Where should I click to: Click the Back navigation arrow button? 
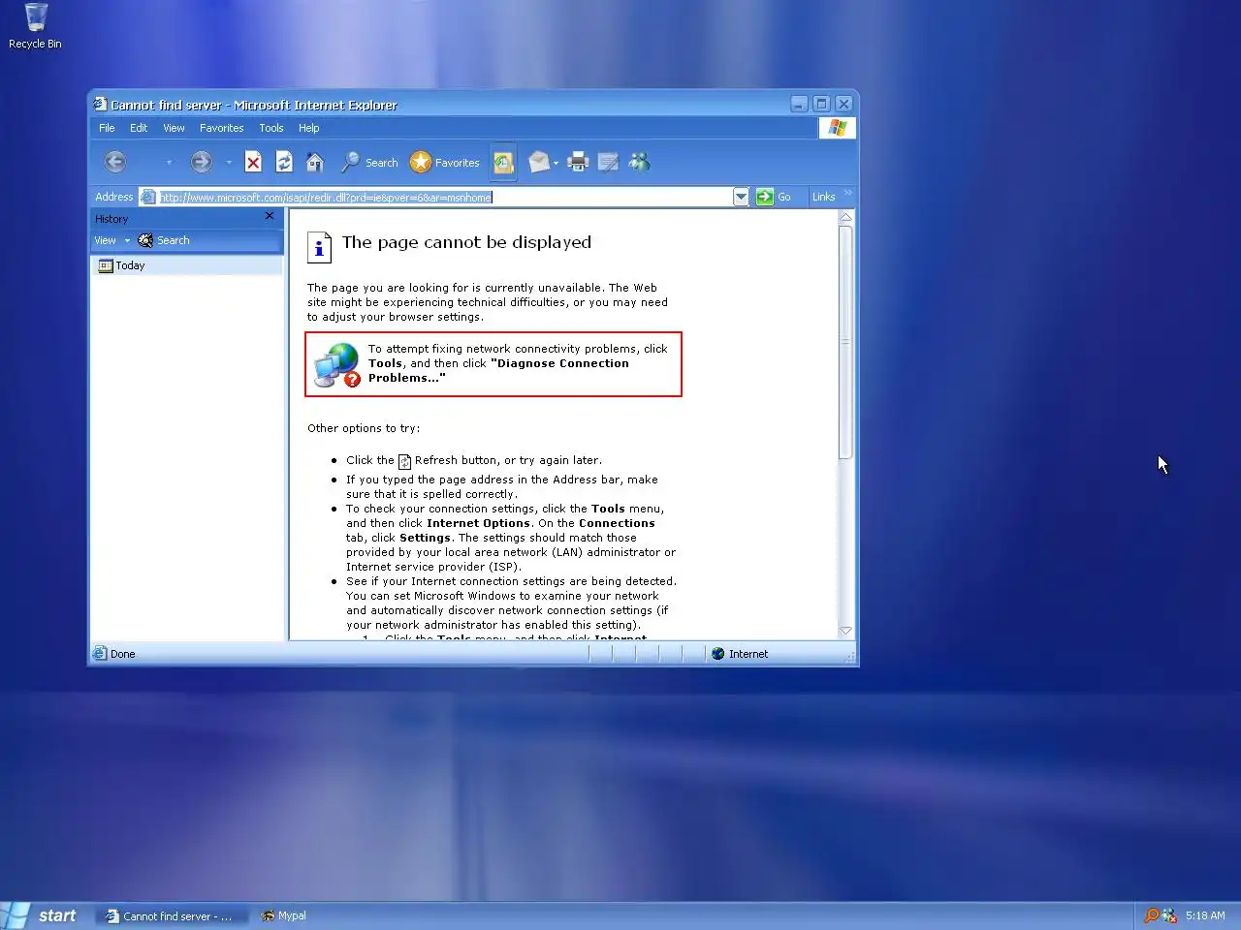115,162
